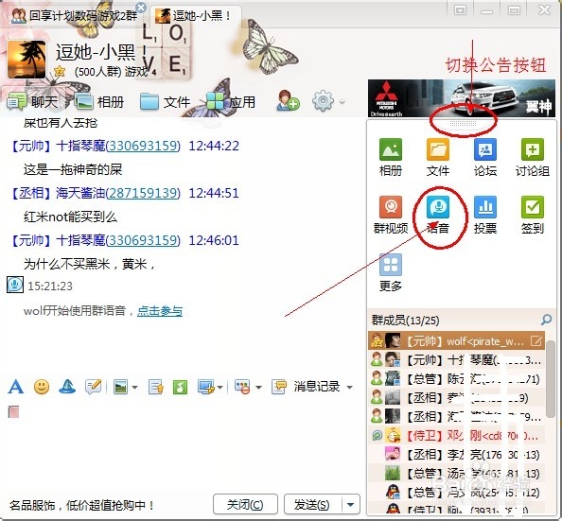Click the block group messages icon

(x=242, y=387)
